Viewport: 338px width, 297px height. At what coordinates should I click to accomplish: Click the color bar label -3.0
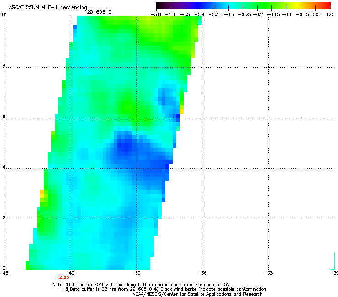(x=156, y=15)
